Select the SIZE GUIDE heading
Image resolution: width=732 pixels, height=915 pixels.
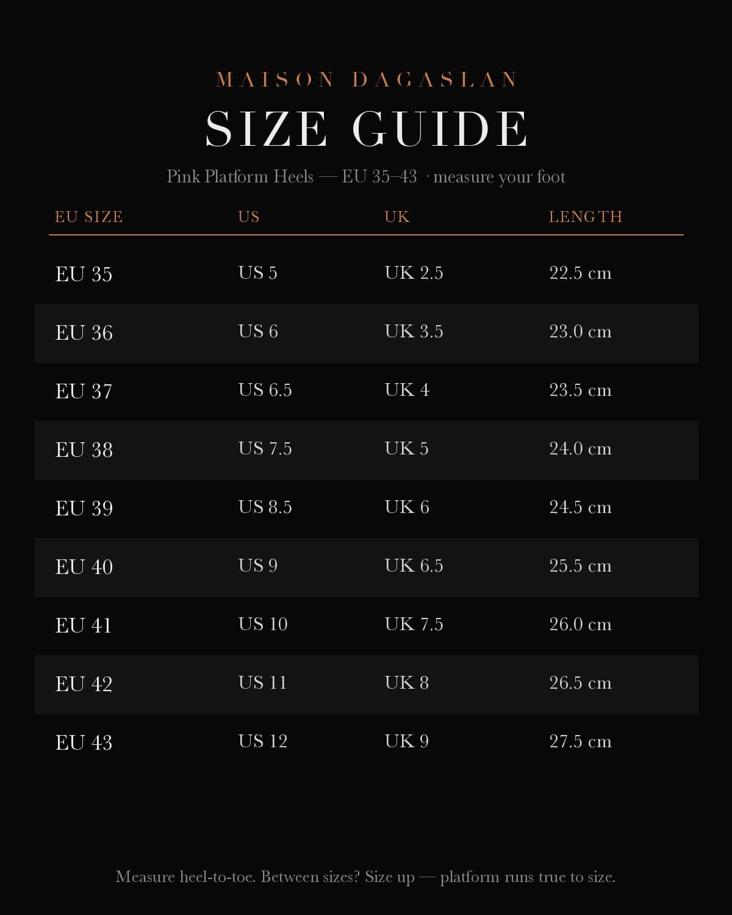pos(366,129)
